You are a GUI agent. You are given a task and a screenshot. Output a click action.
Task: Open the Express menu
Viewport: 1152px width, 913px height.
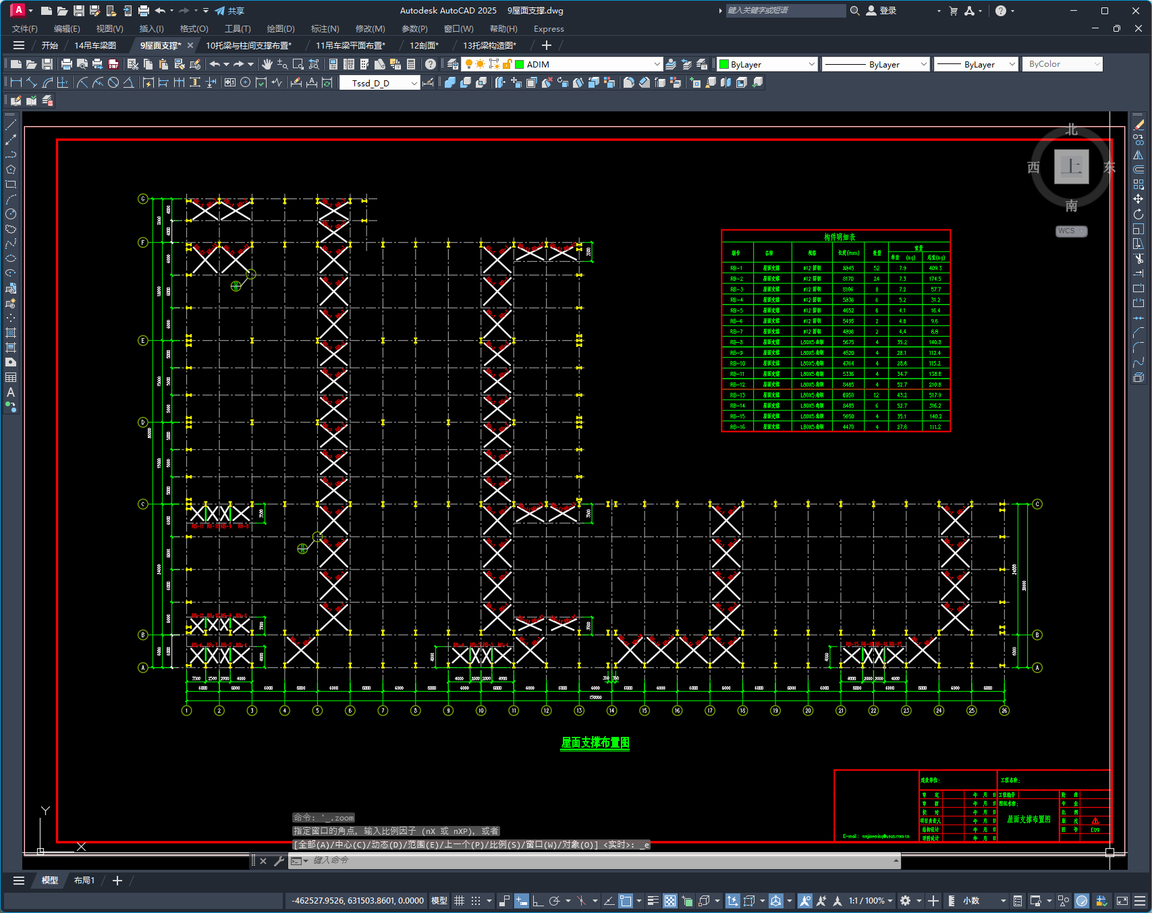click(x=549, y=29)
